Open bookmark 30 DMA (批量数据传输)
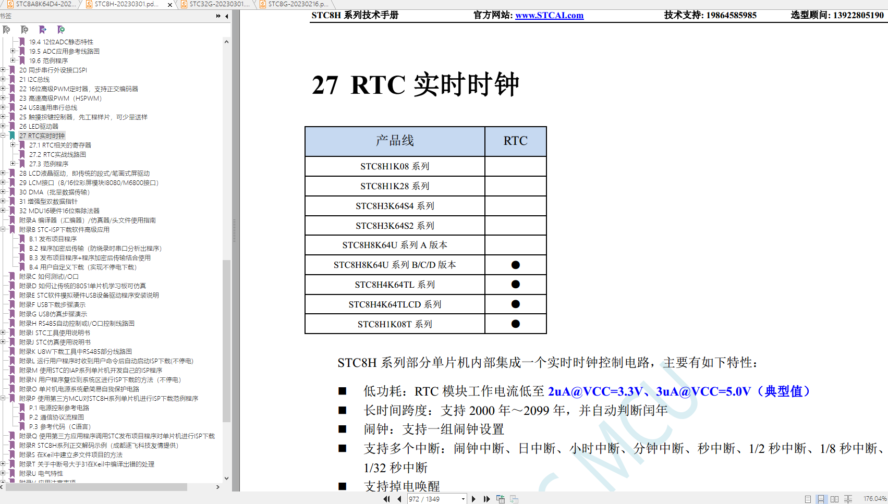The width and height of the screenshot is (888, 504). coord(54,192)
